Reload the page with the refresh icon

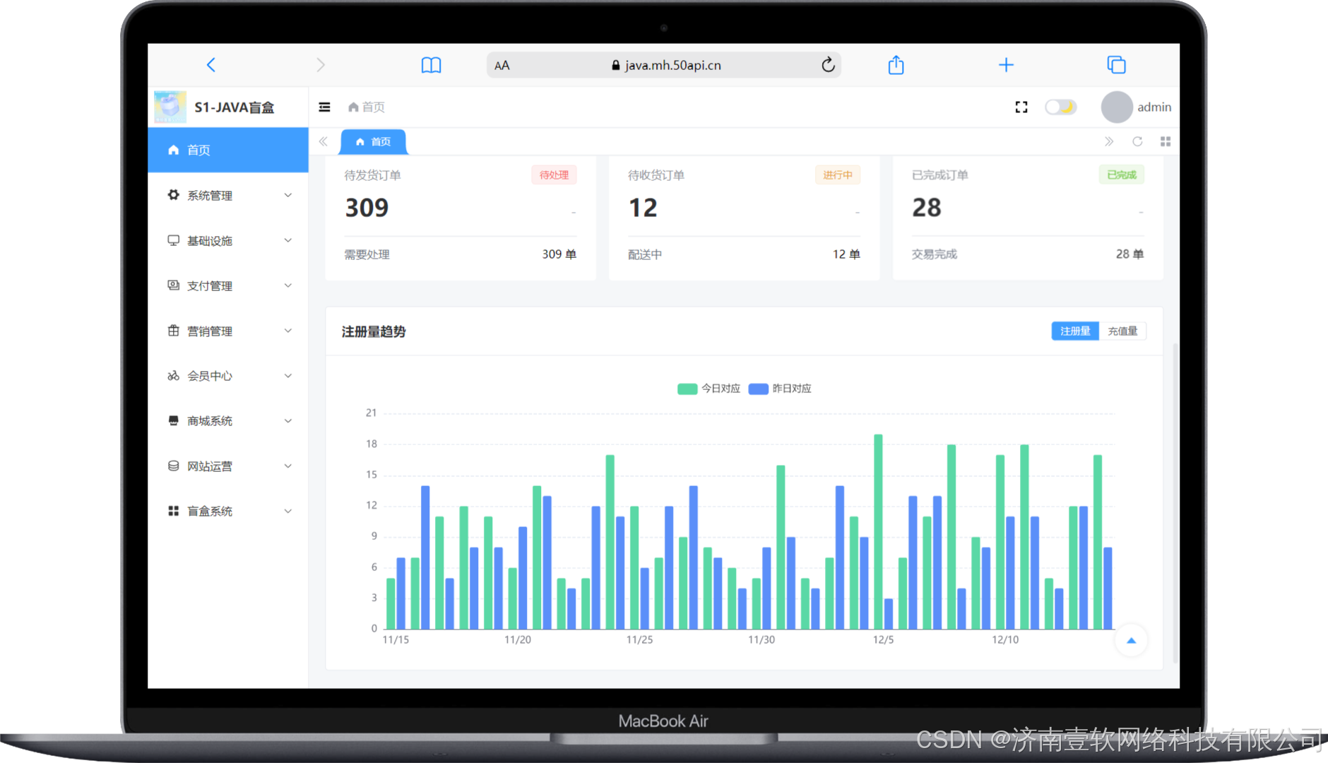(x=828, y=65)
